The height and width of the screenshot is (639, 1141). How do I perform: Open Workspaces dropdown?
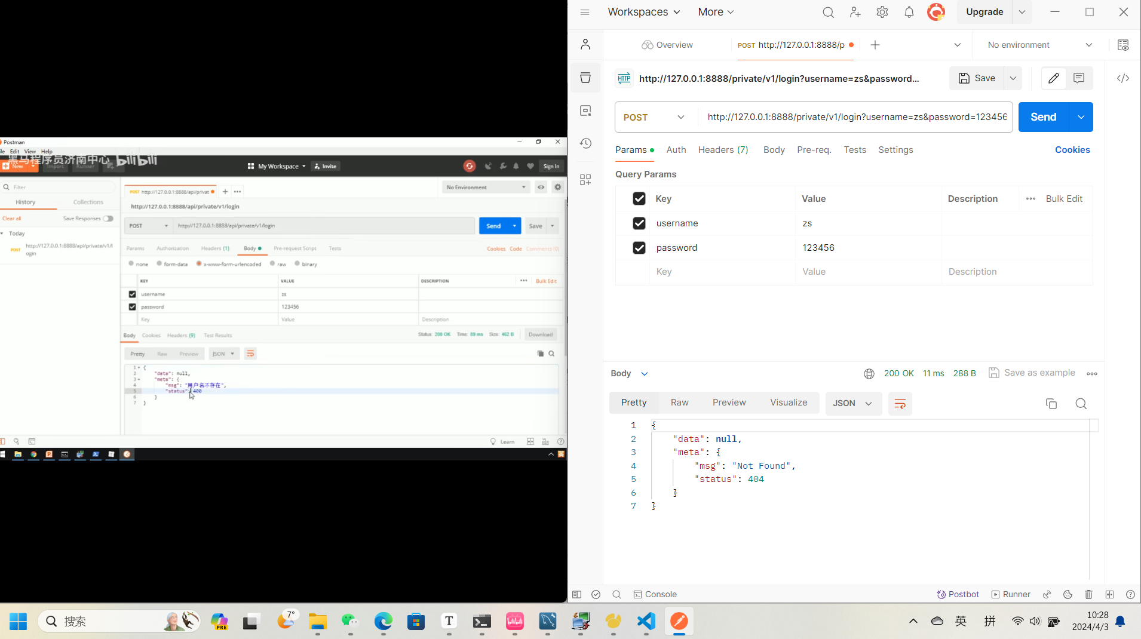644,12
